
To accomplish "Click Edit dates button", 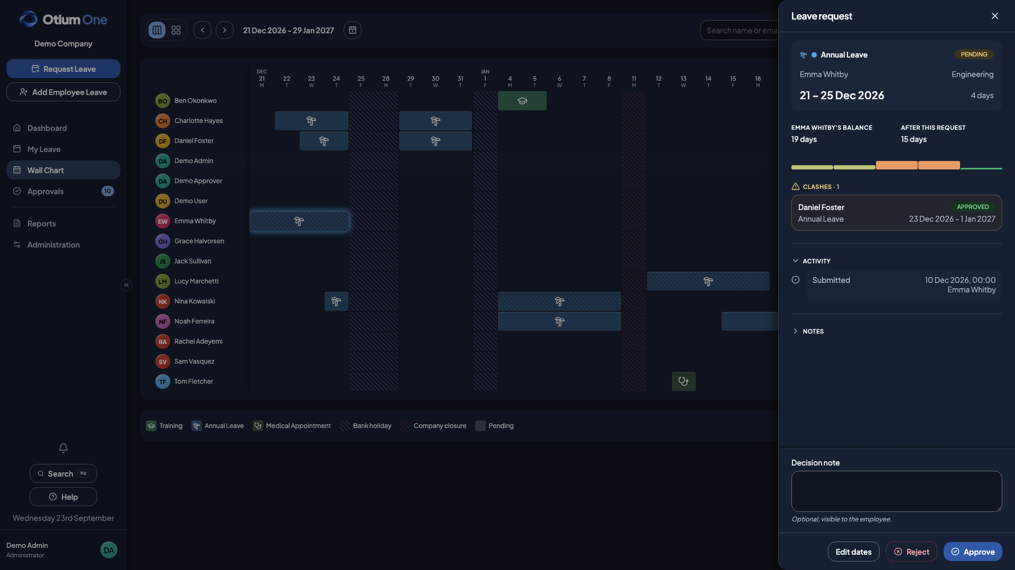I will coord(853,552).
